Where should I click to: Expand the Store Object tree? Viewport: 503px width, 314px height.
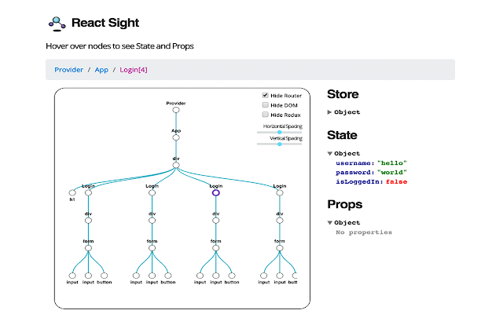pos(330,112)
